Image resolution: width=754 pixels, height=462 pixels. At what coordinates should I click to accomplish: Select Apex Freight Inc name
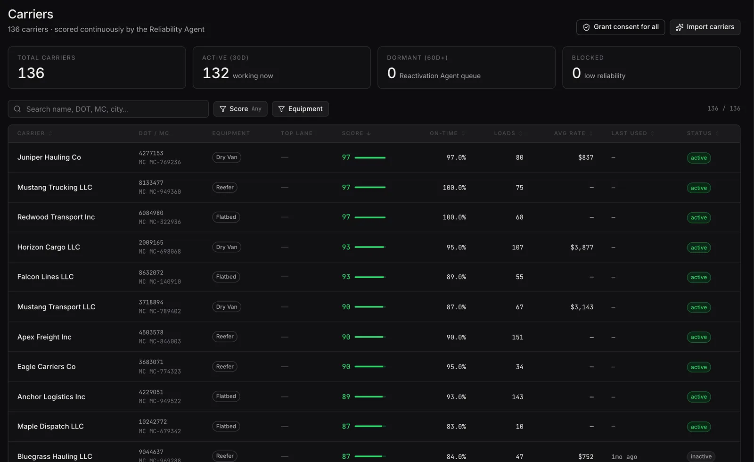44,337
